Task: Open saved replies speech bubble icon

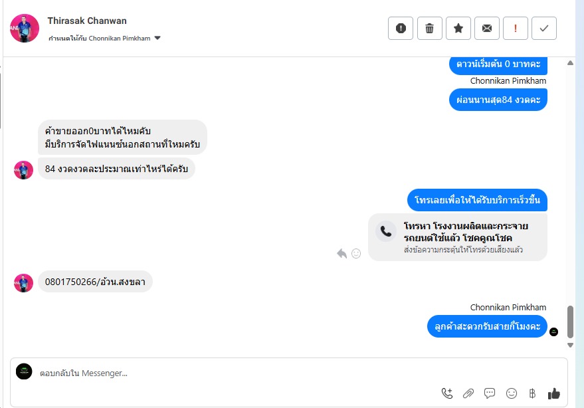Action: click(490, 393)
